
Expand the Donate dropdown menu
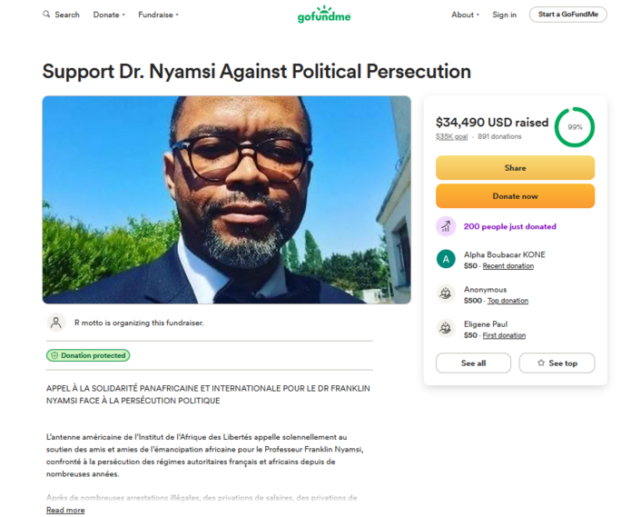pyautogui.click(x=109, y=15)
